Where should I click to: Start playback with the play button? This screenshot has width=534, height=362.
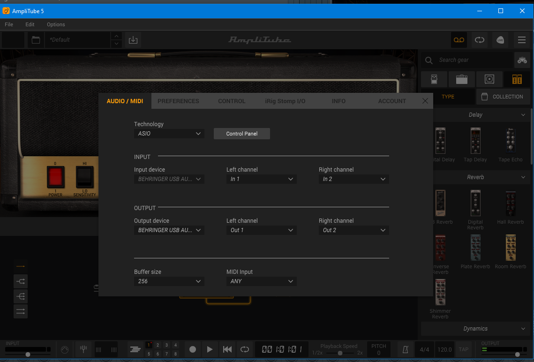(x=210, y=349)
